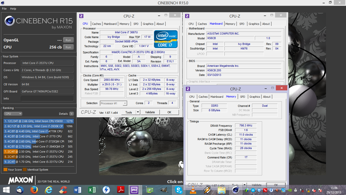Click the DRAM Frequency value 798.3 MHz
Image resolution: width=346 pixels, height=195 pixels.
[x=246, y=126]
